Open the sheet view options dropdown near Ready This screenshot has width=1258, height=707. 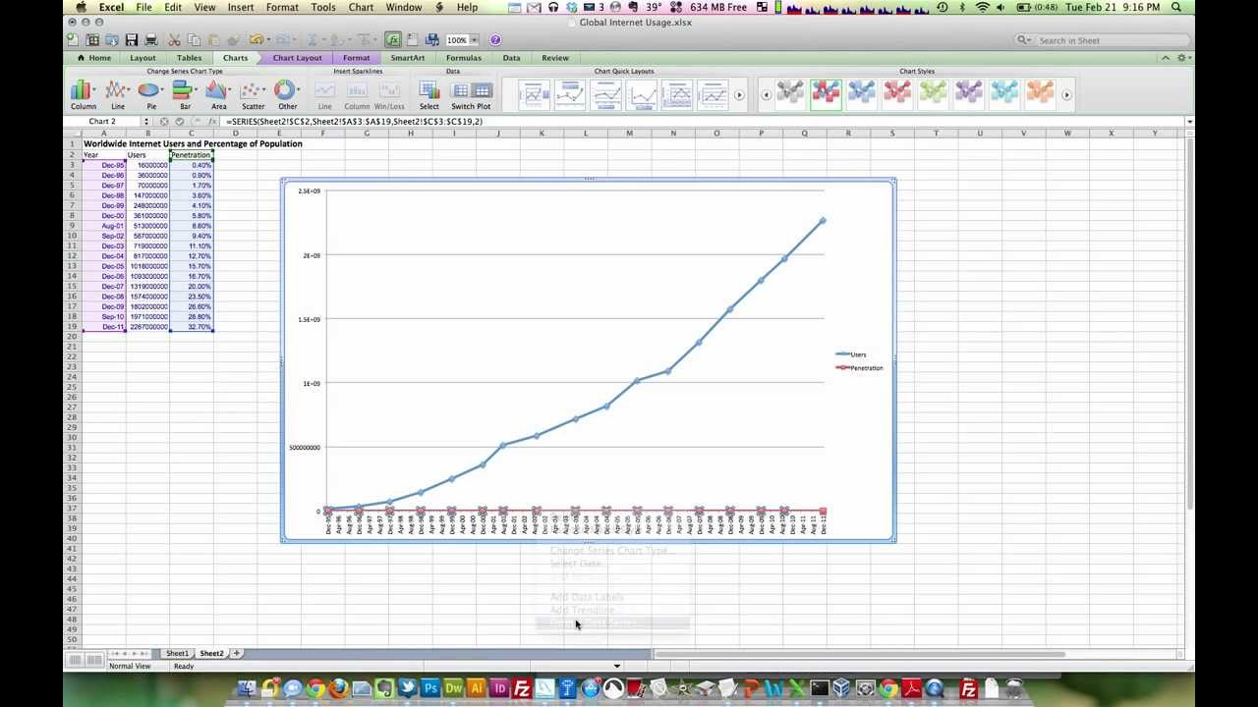[x=617, y=666]
